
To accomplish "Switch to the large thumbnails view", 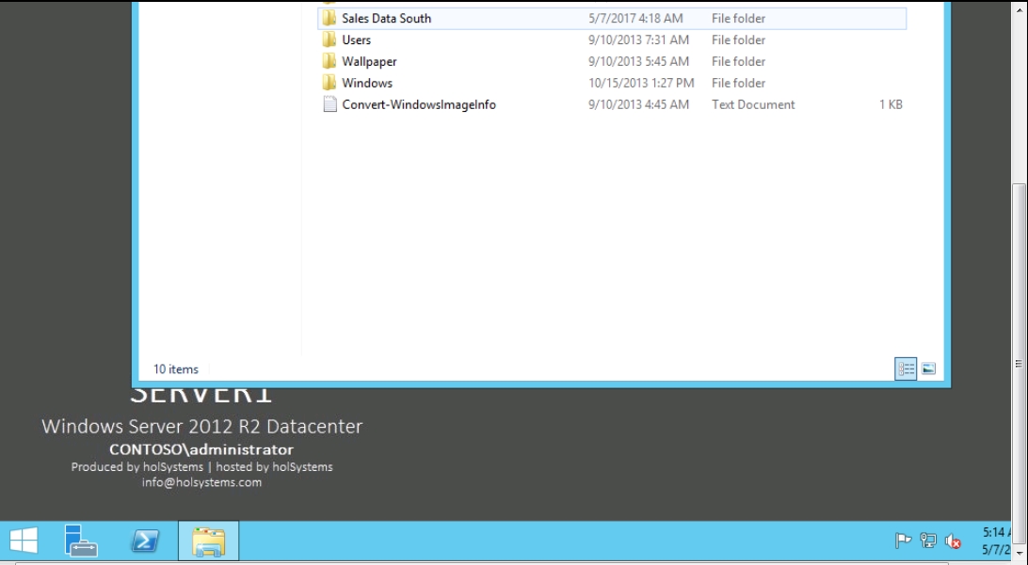I will click(928, 369).
